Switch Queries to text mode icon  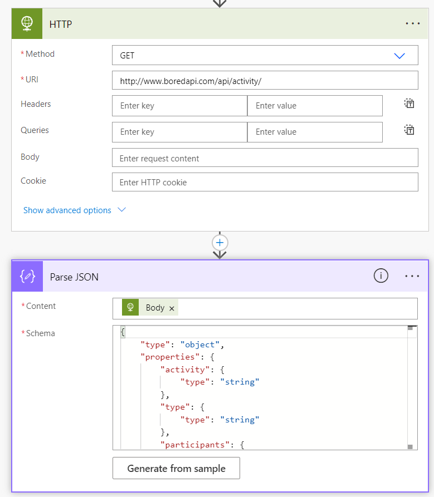tap(409, 130)
